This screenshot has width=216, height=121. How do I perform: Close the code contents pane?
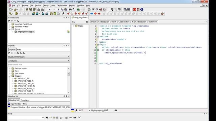(x=87, y=22)
